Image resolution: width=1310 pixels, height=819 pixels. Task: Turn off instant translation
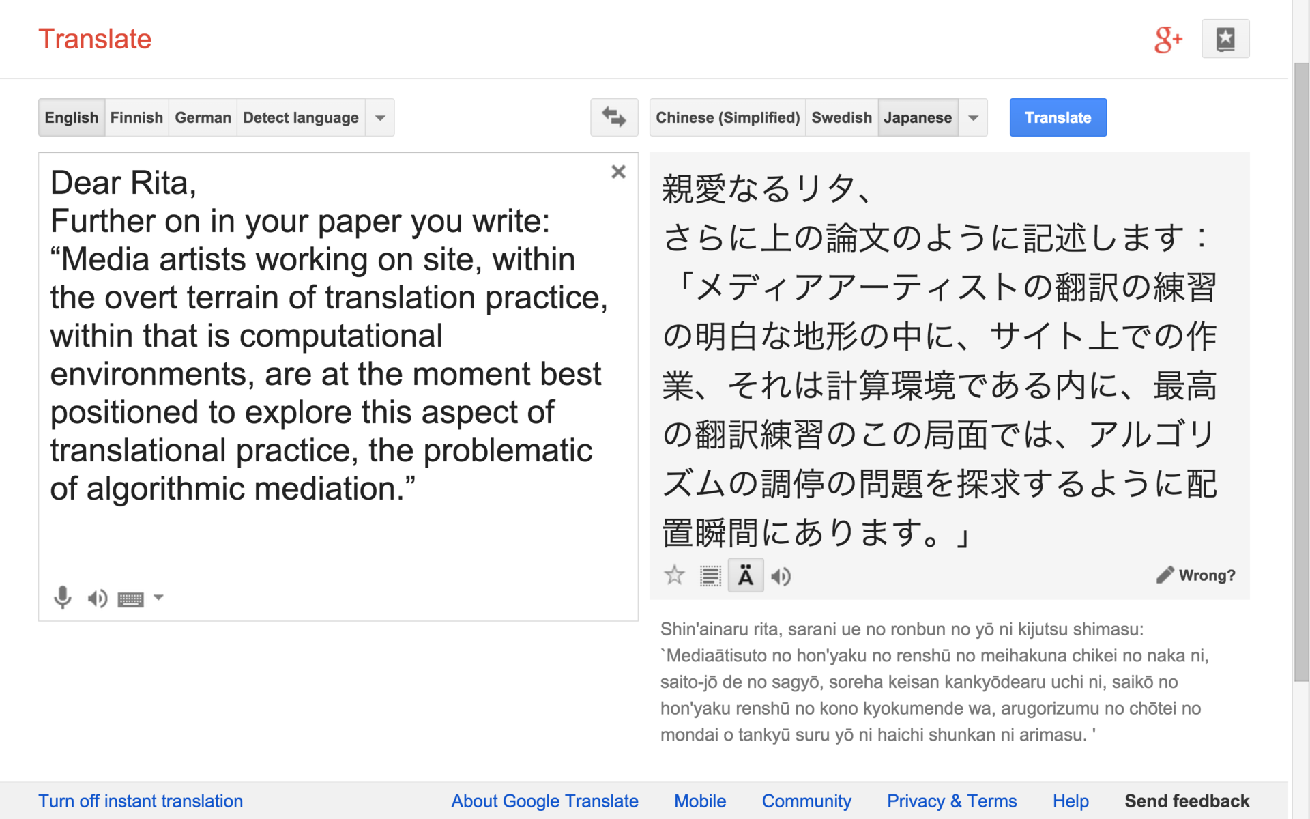pyautogui.click(x=141, y=801)
